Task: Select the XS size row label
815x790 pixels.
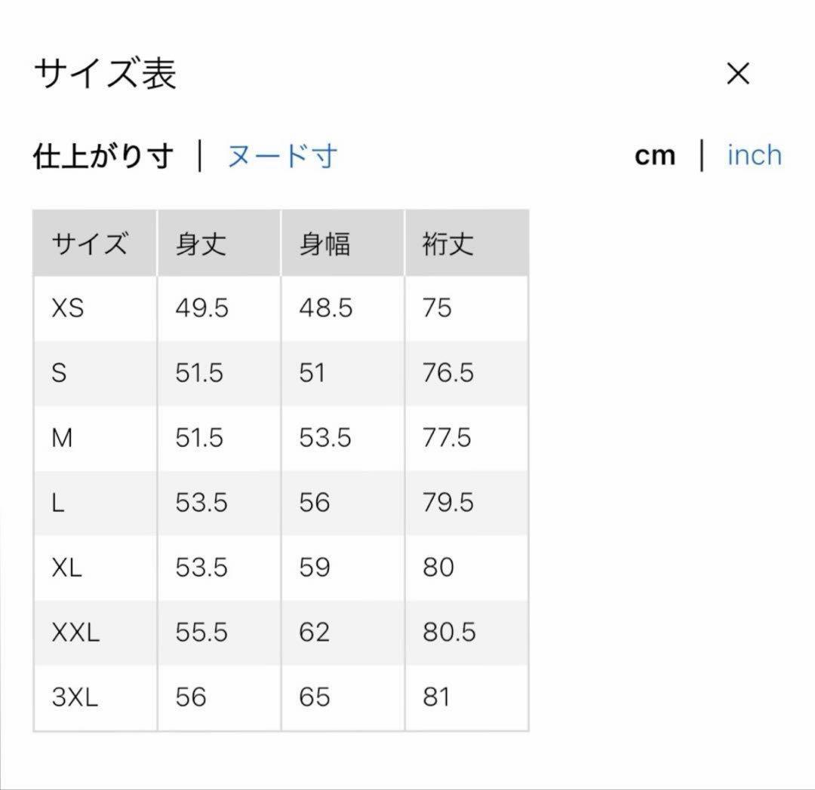Action: pos(68,308)
